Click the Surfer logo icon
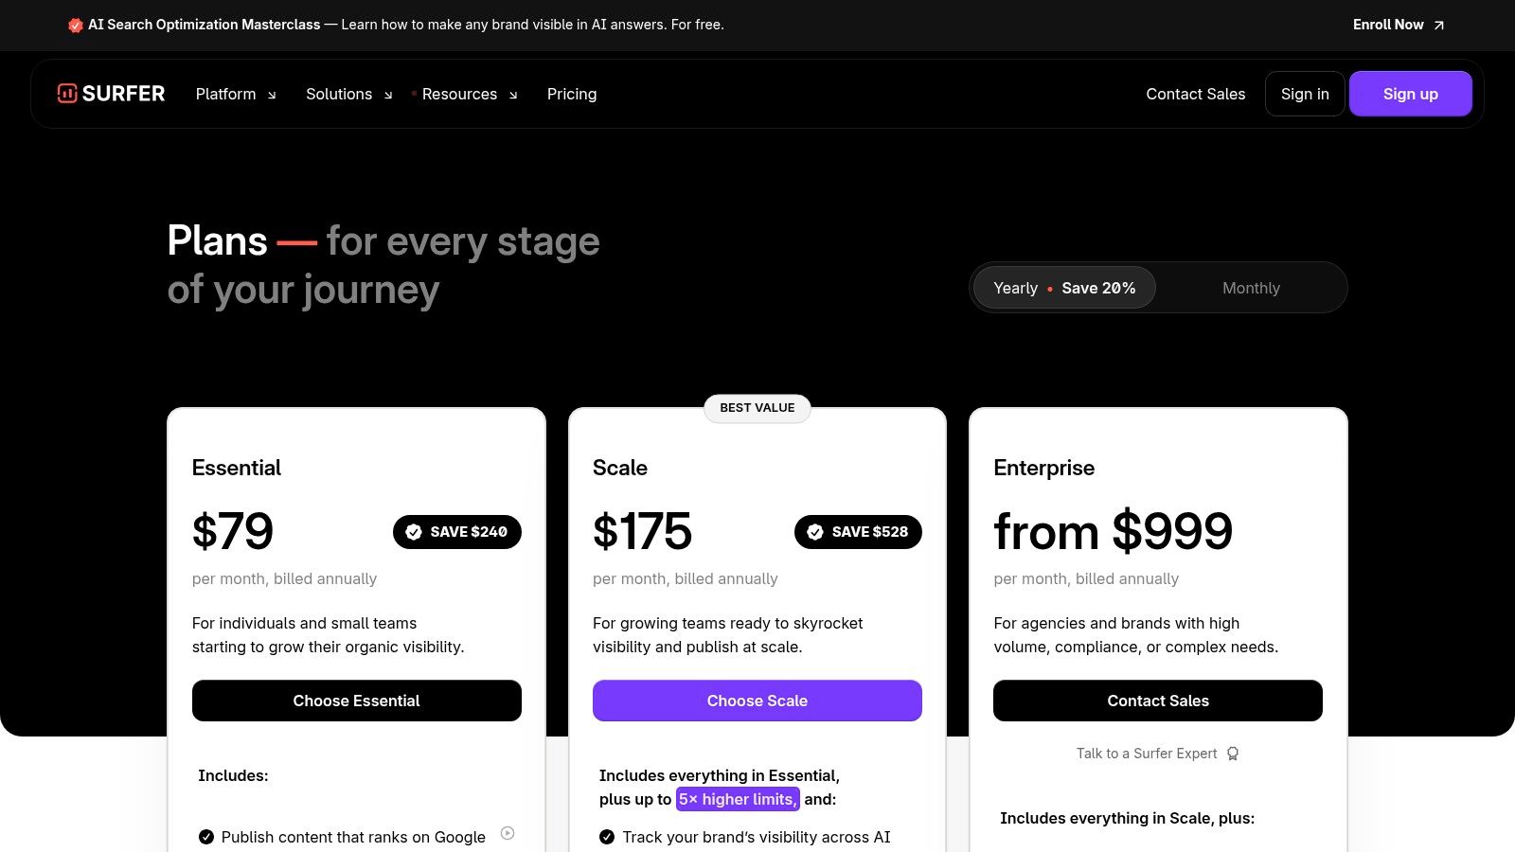Screen dimensions: 1515x852 click(67, 93)
